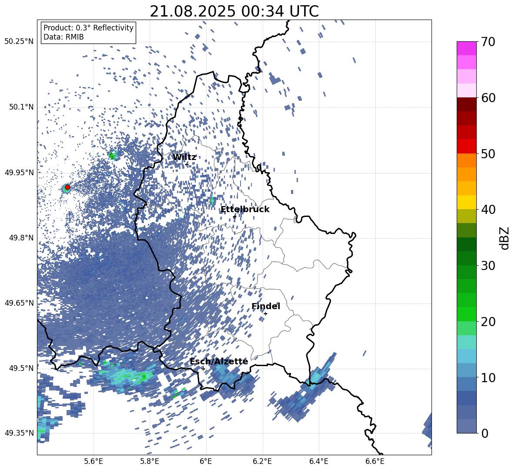Click the 49.5°N latitude label

coord(21,368)
